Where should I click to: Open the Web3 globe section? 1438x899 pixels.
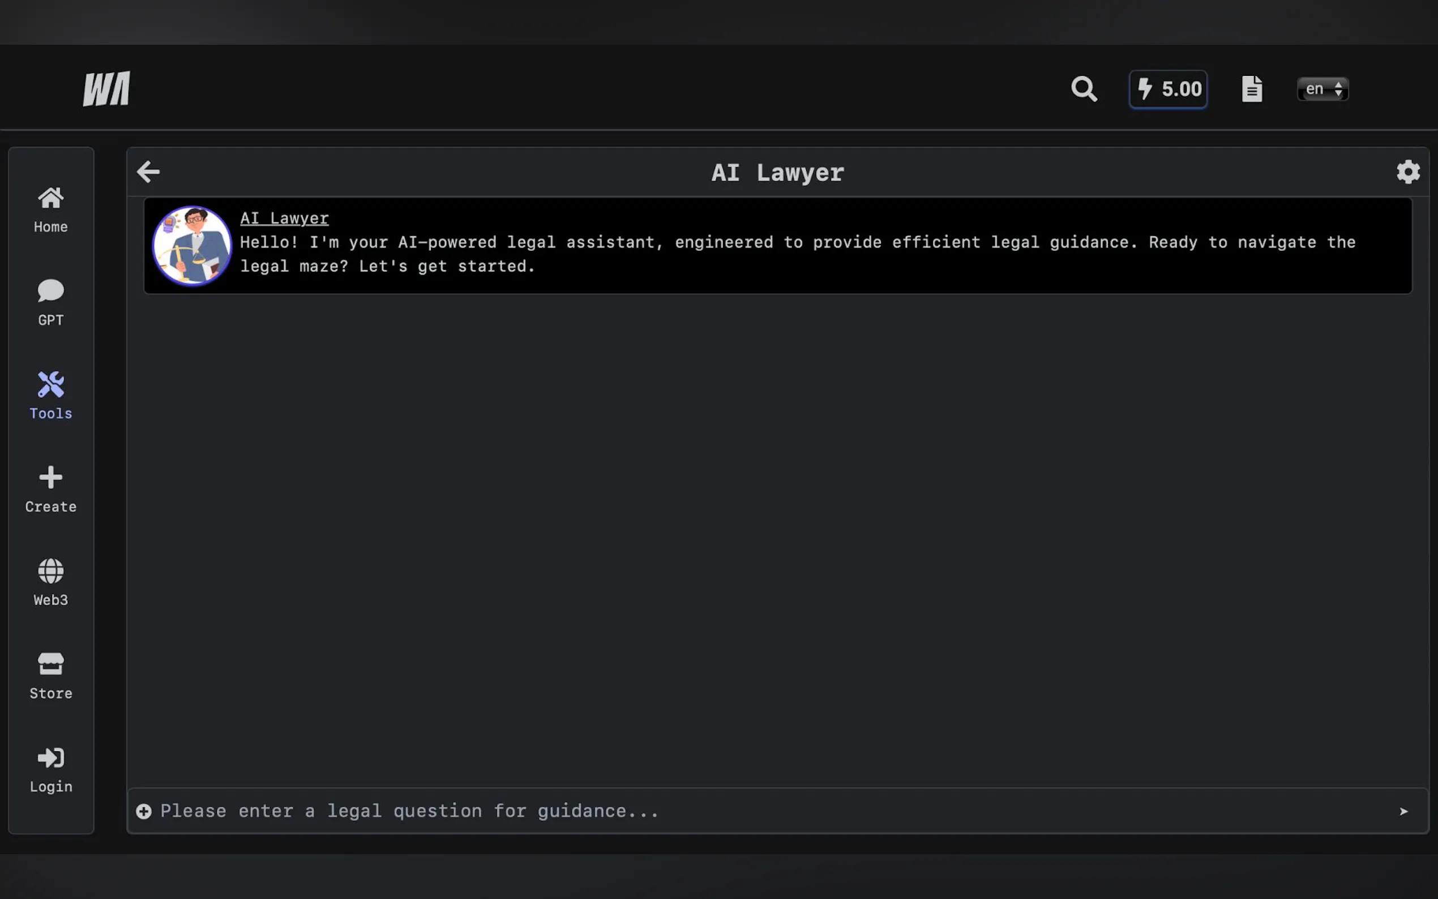(x=50, y=583)
